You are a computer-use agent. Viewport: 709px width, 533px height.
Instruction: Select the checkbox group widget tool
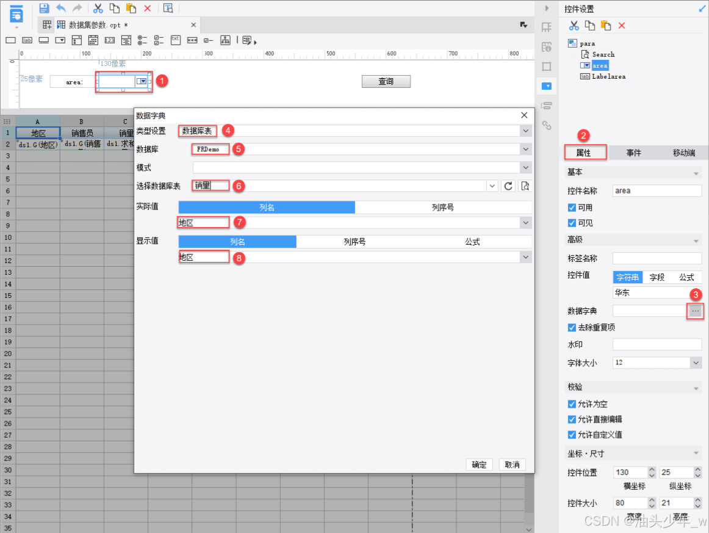tap(159, 40)
